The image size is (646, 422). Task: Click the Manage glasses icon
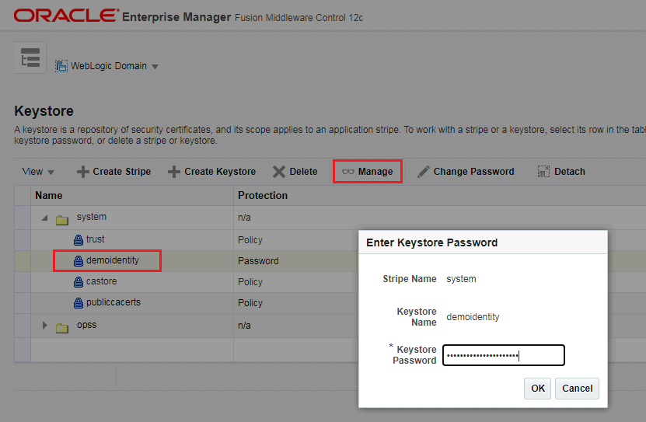(347, 172)
